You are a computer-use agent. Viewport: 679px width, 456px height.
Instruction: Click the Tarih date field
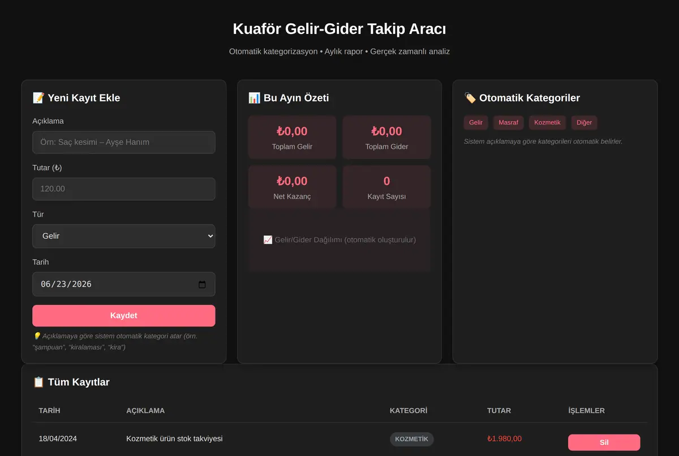[124, 284]
